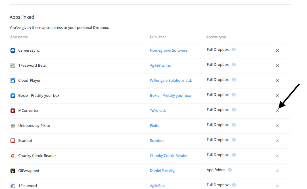
Task: Click the Publisher column header
Action: [158, 37]
